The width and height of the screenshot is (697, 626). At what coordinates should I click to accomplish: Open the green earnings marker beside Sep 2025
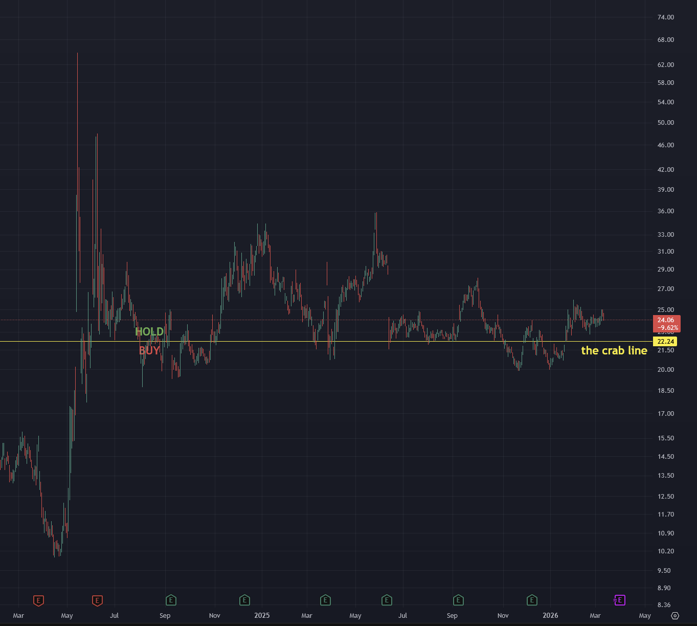458,600
